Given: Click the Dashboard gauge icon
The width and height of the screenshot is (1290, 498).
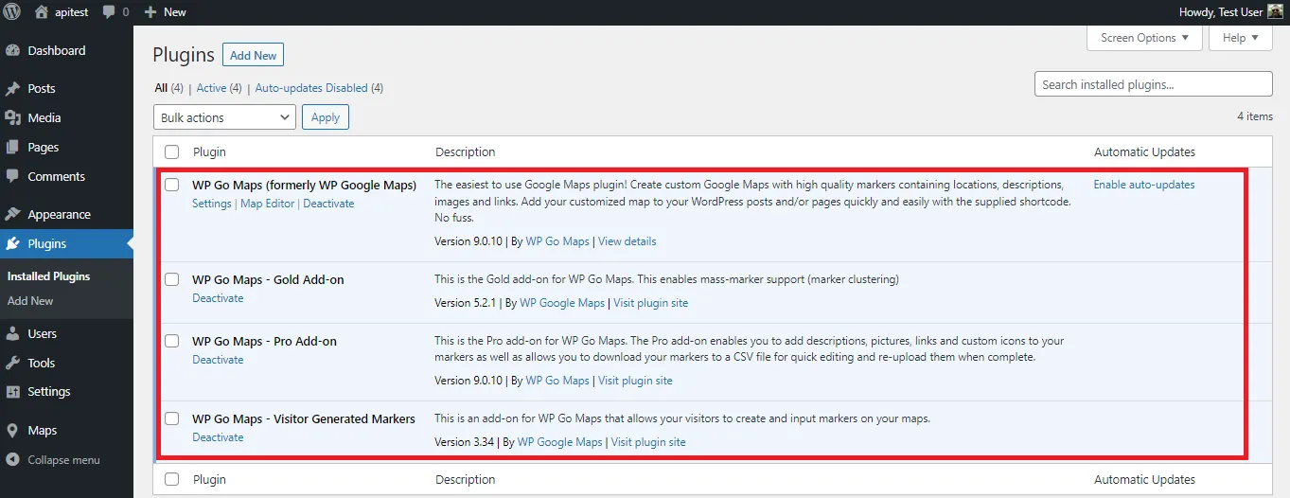Looking at the screenshot, I should (13, 51).
